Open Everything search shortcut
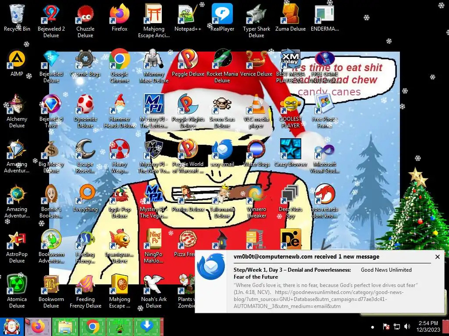 [86, 198]
